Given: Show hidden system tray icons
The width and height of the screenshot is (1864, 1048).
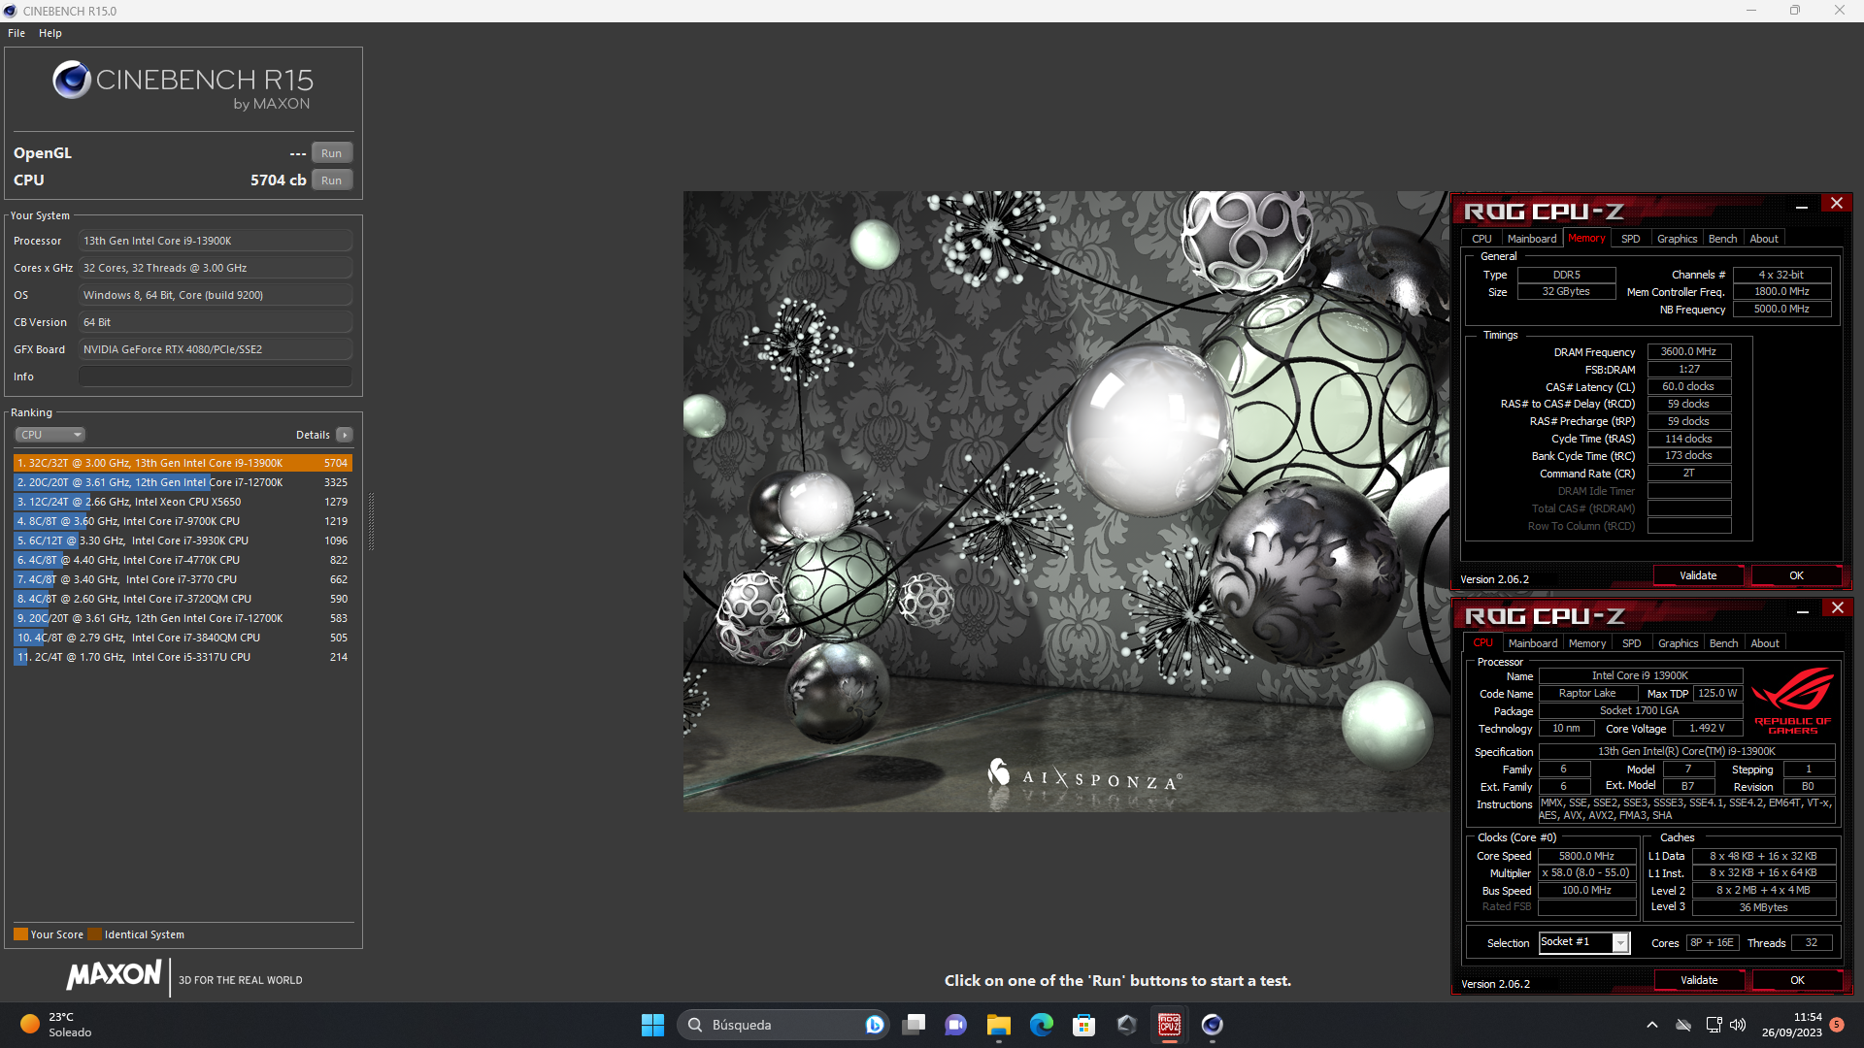Looking at the screenshot, I should coord(1652,1025).
